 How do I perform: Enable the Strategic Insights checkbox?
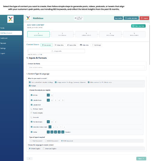coord(32,109)
